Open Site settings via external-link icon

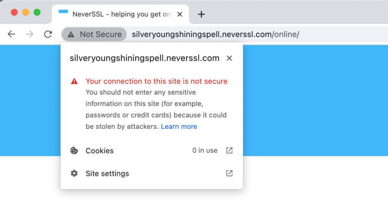click(x=229, y=173)
